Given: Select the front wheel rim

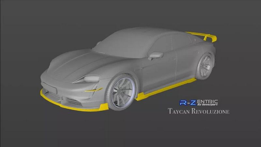Looking at the screenshot, I should click(x=121, y=93).
